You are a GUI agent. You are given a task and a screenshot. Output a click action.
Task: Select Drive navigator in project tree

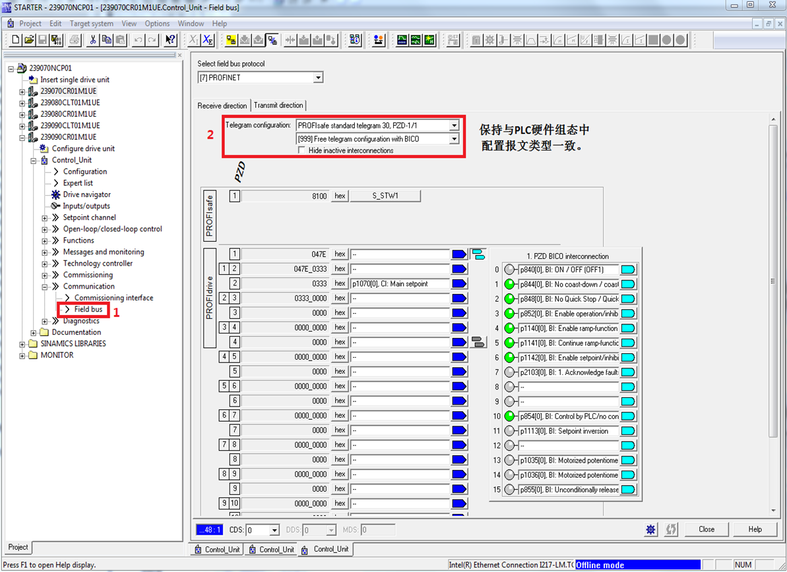(x=86, y=194)
